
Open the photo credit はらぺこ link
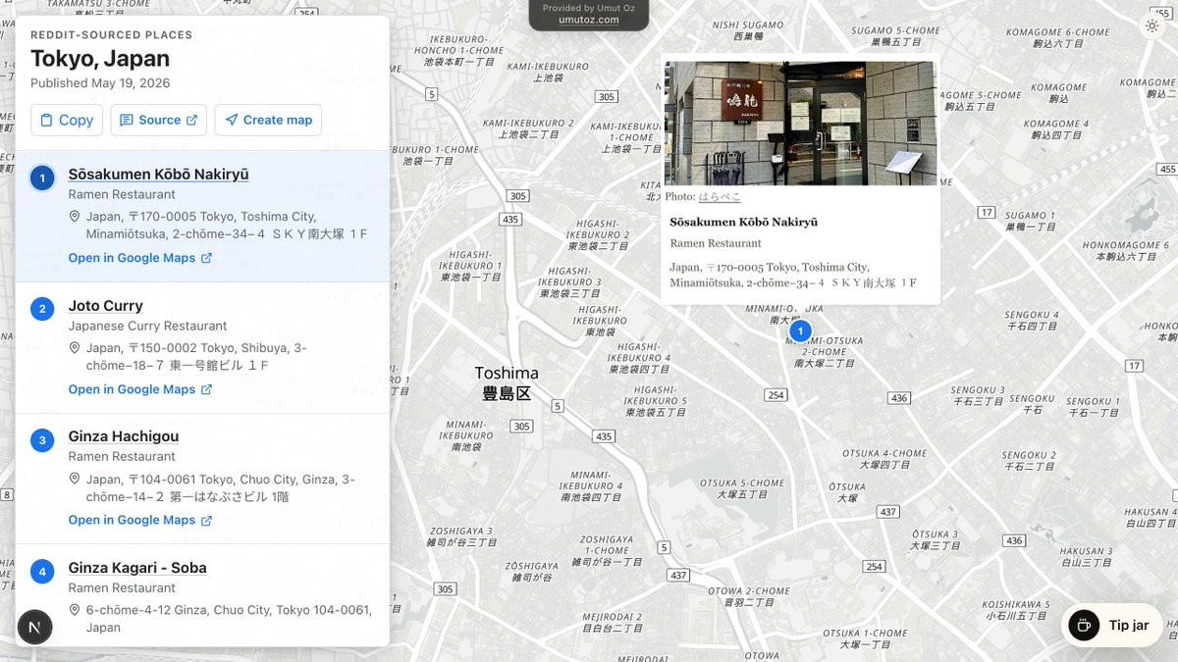[720, 196]
